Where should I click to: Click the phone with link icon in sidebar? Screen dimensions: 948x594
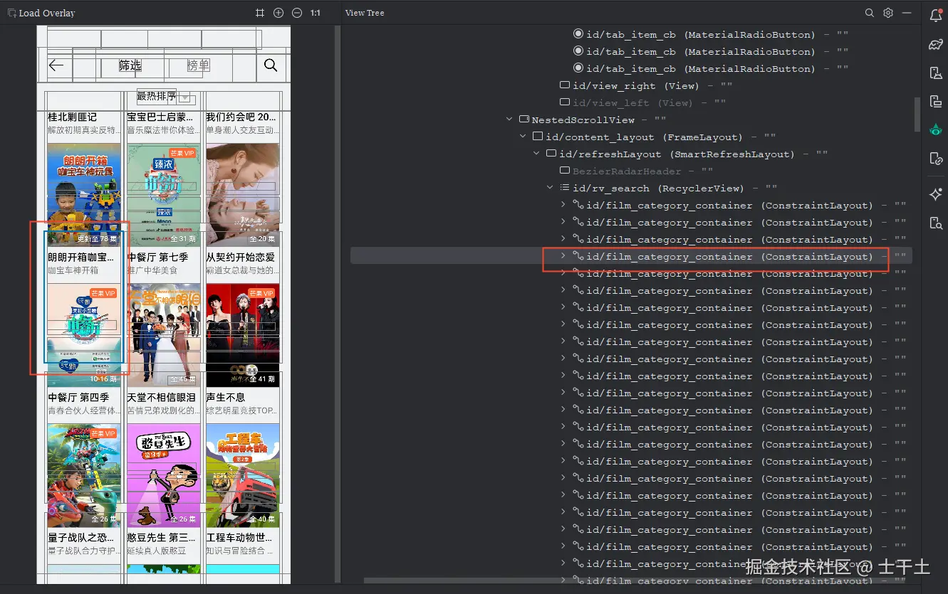[936, 159]
